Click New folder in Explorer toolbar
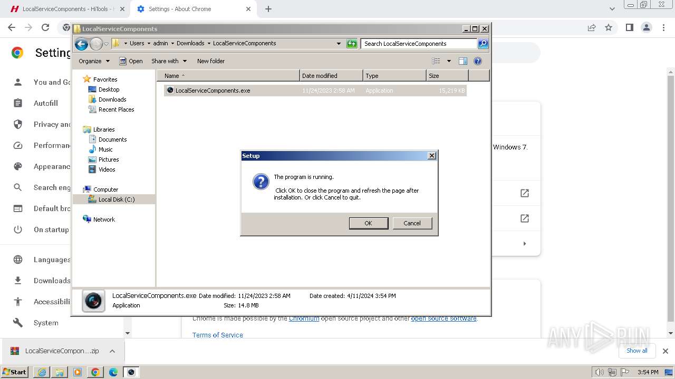The width and height of the screenshot is (675, 379). (x=211, y=61)
